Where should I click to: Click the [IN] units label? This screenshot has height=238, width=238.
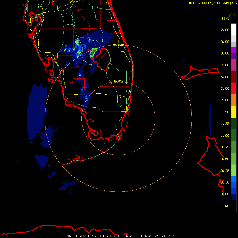pos(226,18)
